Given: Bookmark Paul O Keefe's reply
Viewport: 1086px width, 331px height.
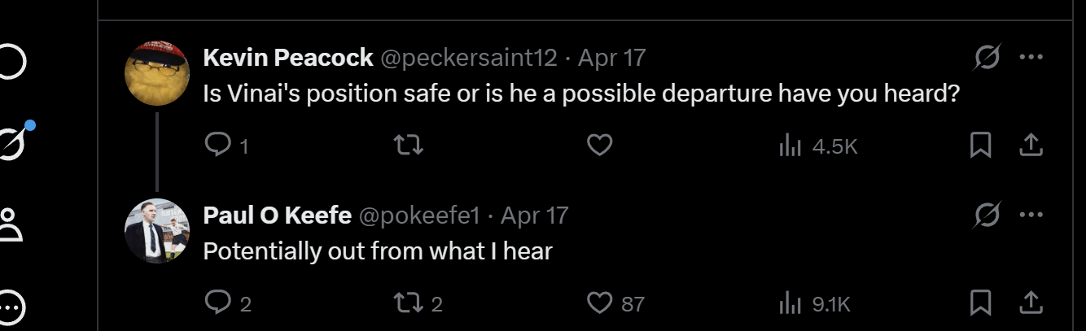Looking at the screenshot, I should pyautogui.click(x=981, y=303).
